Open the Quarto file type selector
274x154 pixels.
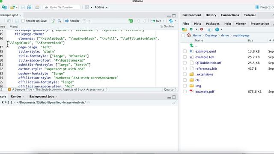coord(170,89)
